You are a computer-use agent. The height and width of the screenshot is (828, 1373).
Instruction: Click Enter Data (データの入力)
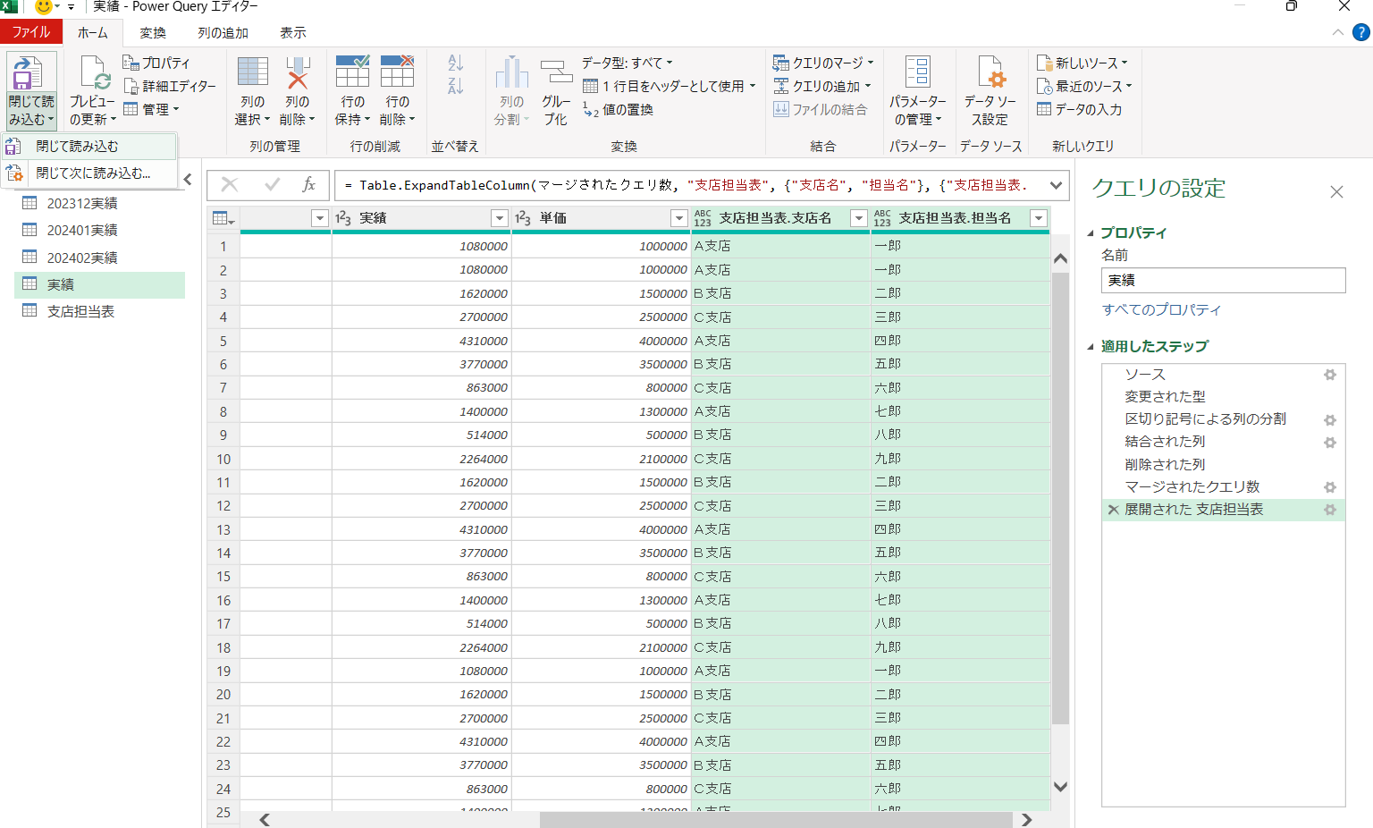click(1079, 109)
